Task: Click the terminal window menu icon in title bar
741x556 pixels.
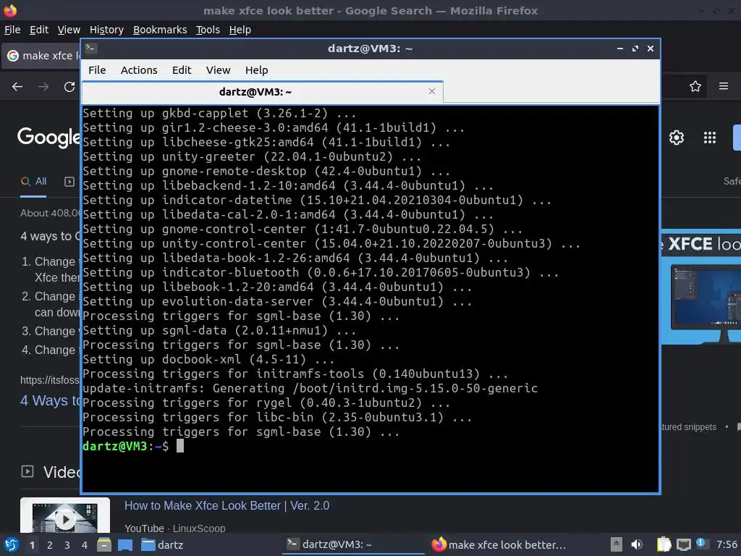Action: [91, 49]
